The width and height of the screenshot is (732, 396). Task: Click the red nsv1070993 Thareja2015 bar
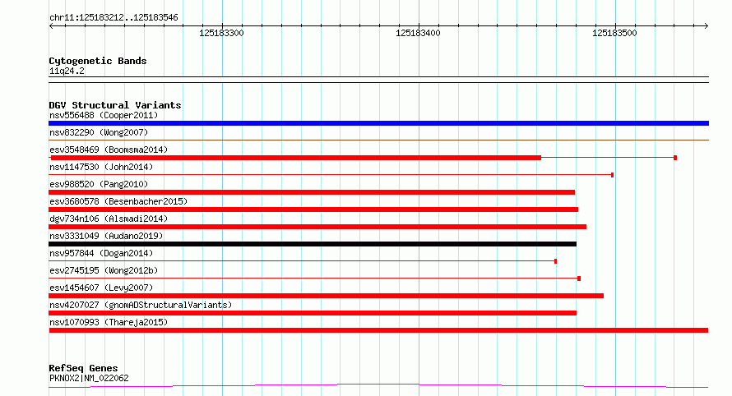tap(378, 330)
